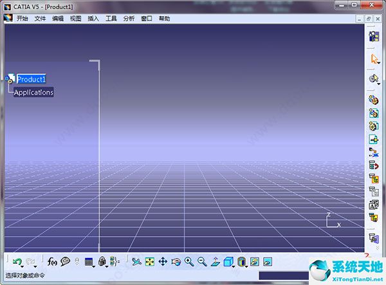Click the X-Z compass axis indicator

tap(333, 220)
